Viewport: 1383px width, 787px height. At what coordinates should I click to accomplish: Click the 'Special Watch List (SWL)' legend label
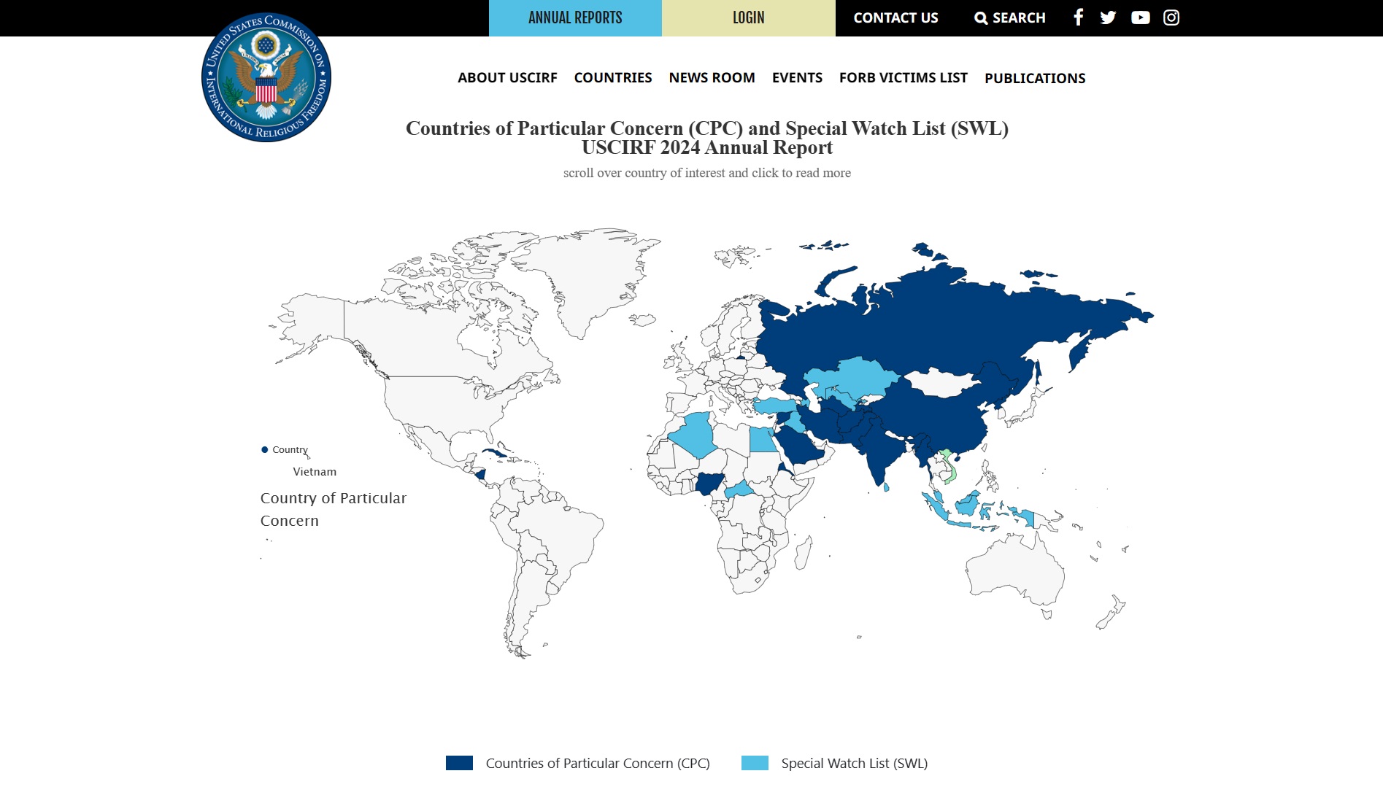pos(855,763)
